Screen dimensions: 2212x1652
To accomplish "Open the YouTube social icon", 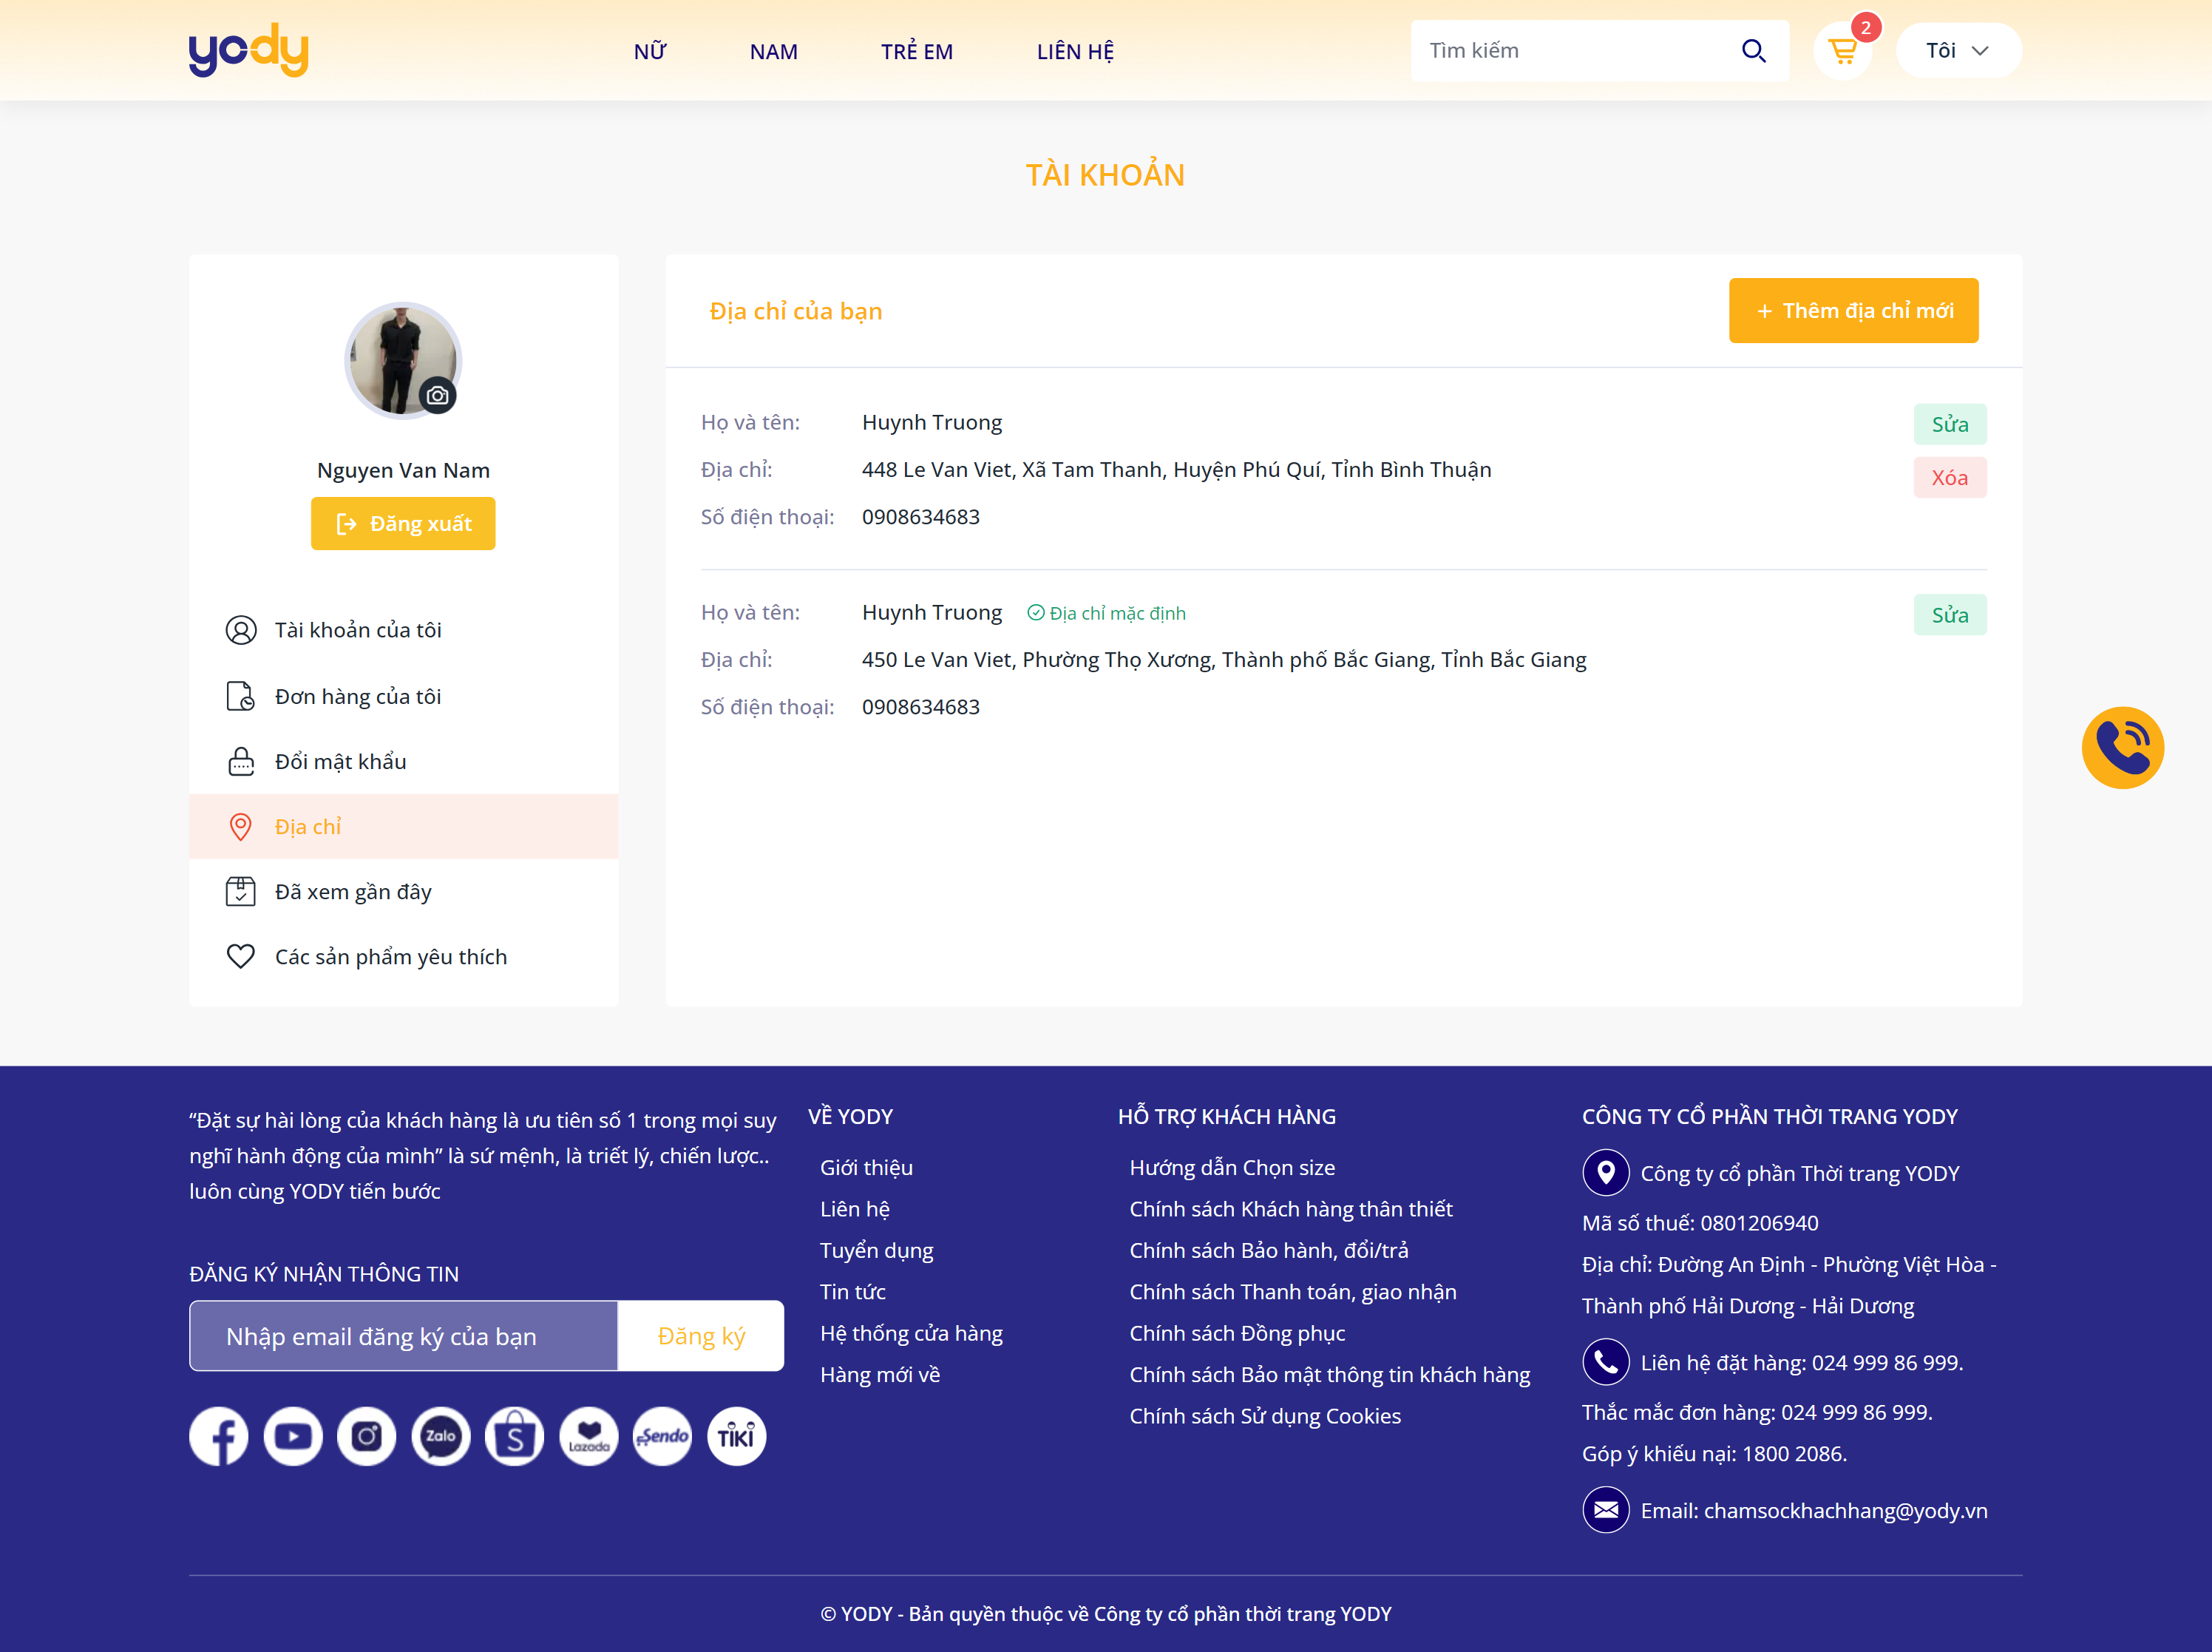I will pos(293,1437).
